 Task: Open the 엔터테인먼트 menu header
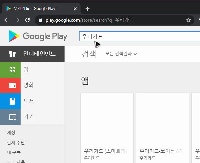tap(32, 54)
